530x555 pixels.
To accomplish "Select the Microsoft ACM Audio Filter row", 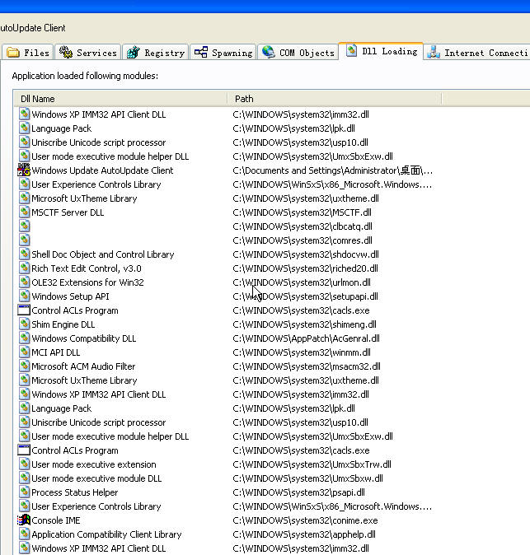I will click(x=83, y=366).
